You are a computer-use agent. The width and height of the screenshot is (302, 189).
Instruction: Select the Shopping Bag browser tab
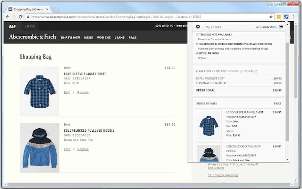click(25, 9)
